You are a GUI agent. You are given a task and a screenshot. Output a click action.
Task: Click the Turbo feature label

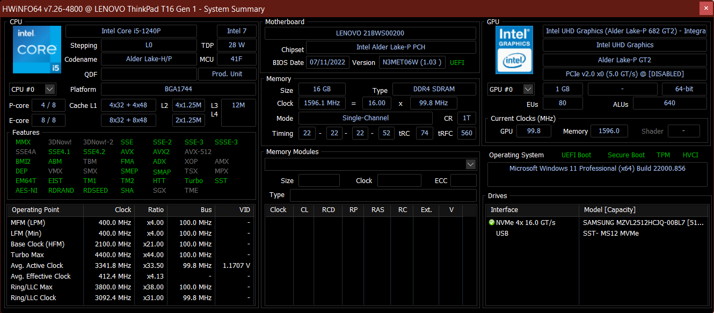coord(194,181)
